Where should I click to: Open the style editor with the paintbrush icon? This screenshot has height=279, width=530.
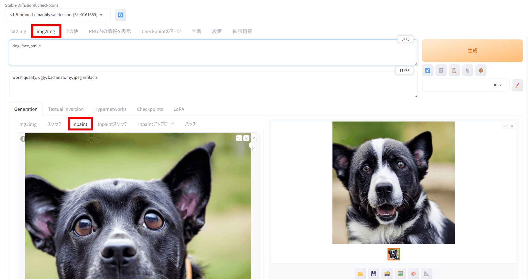coord(517,85)
